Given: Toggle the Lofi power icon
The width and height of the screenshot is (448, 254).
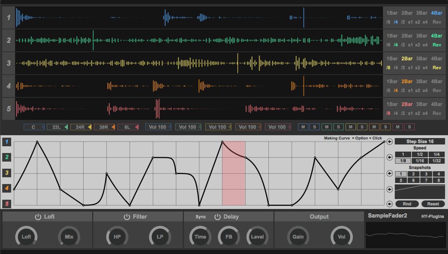Looking at the screenshot, I should tap(38, 217).
